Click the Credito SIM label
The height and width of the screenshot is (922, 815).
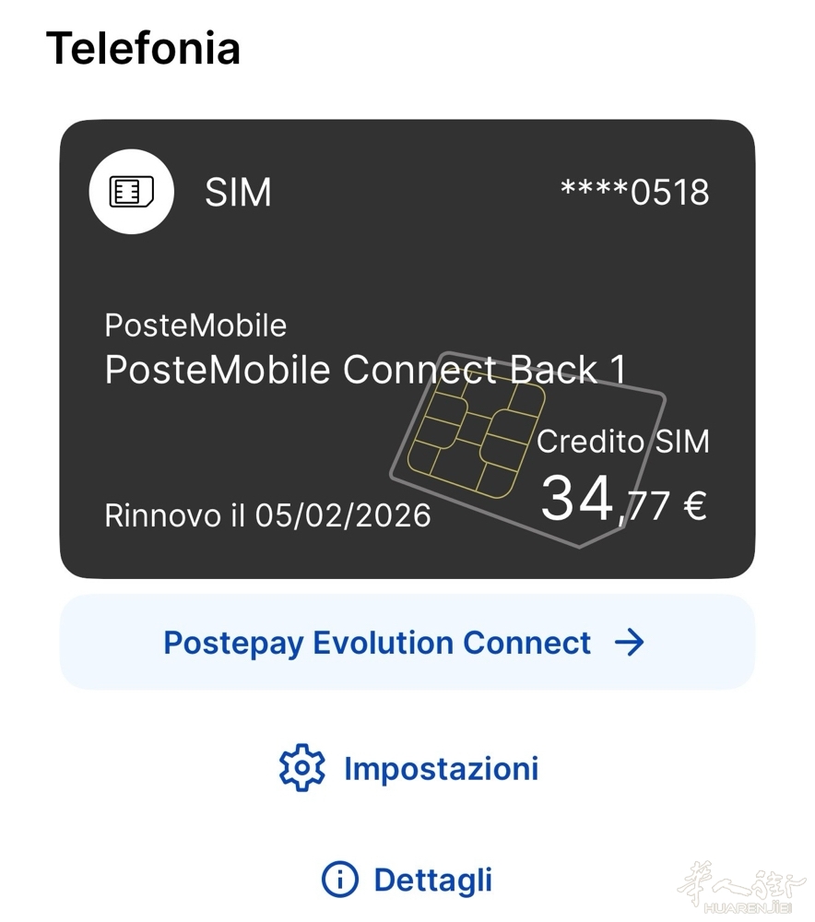pyautogui.click(x=623, y=442)
